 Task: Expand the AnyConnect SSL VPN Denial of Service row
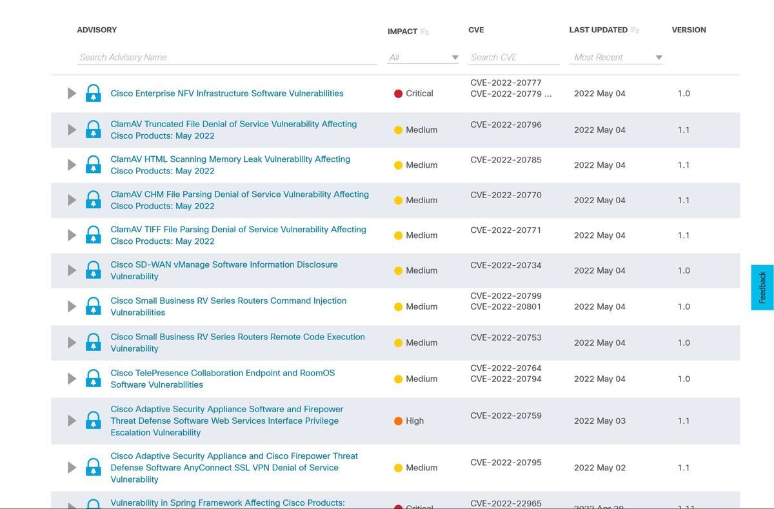pyautogui.click(x=72, y=468)
